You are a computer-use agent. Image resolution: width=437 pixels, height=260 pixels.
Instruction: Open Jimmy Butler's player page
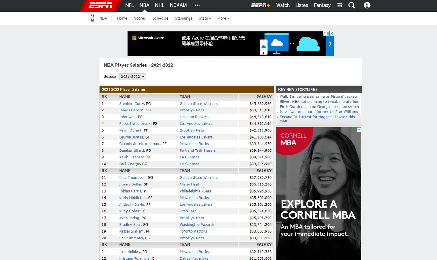(130, 184)
